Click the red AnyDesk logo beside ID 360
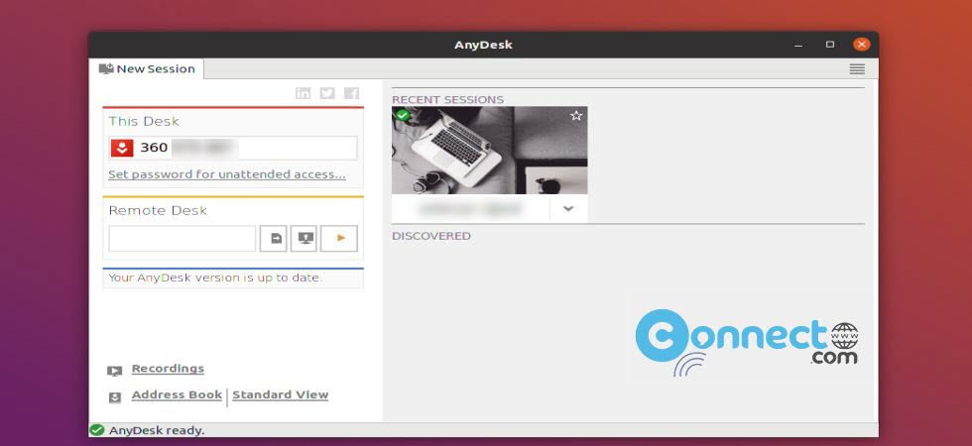Viewport: 972px width, 446px height. (122, 148)
